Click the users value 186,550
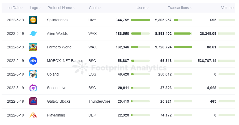The image size is (239, 125). (122, 34)
